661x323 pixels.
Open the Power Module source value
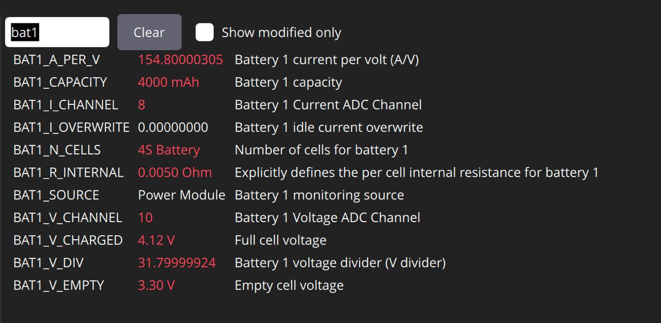coord(182,195)
